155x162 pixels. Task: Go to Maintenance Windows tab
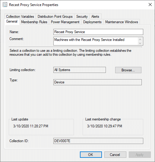[122, 22]
